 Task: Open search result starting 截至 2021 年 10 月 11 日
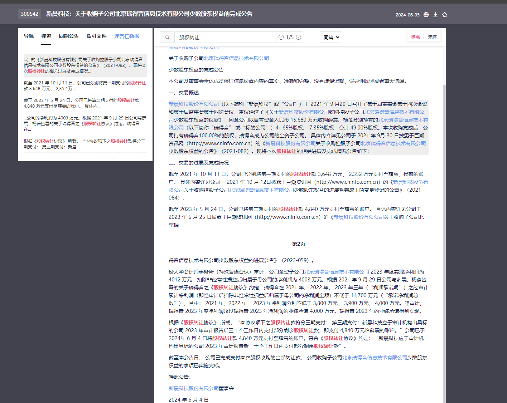(x=85, y=85)
